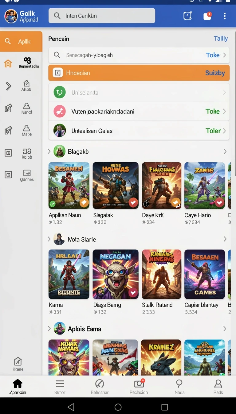Viewport: 236px width, 414px height.
Task: Click Toler on the Untealisan Galas row
Action: (213, 131)
